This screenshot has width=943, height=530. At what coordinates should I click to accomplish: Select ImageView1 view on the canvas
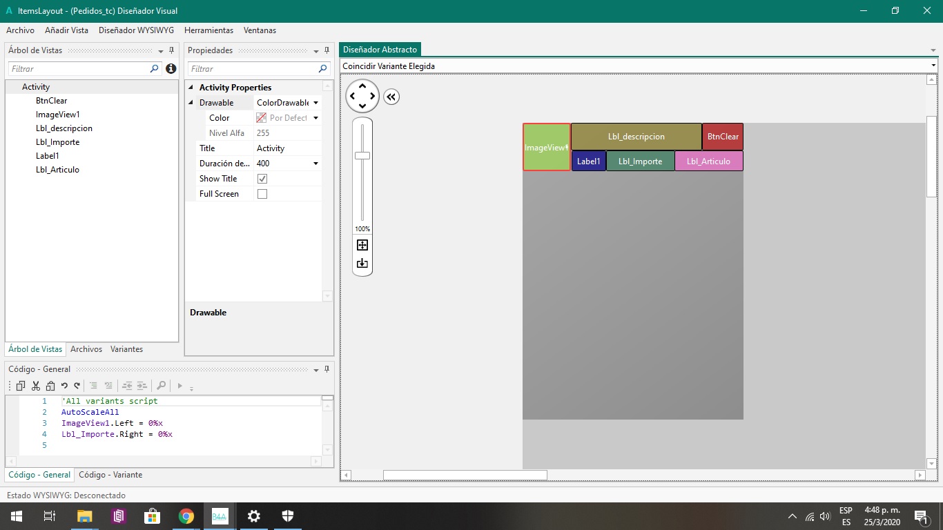tap(546, 147)
